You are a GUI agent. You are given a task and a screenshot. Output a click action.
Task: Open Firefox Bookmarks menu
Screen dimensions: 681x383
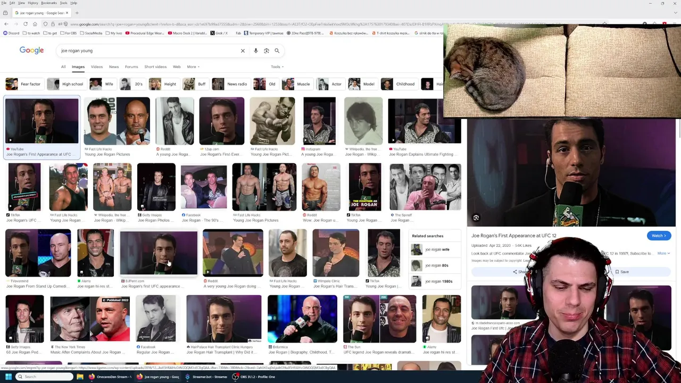[x=49, y=3]
